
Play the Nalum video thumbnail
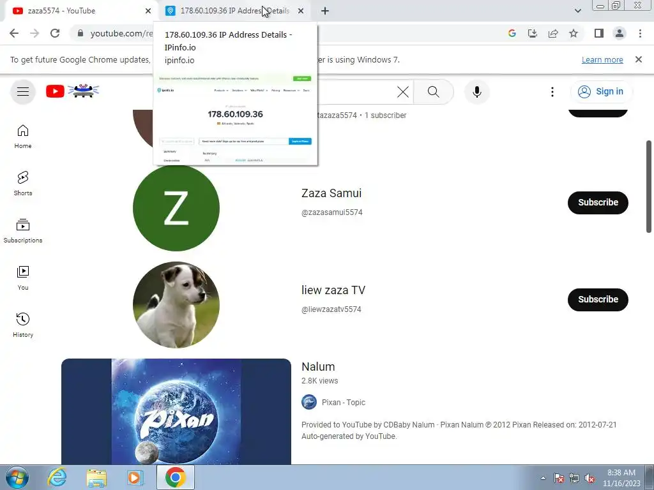(x=176, y=412)
